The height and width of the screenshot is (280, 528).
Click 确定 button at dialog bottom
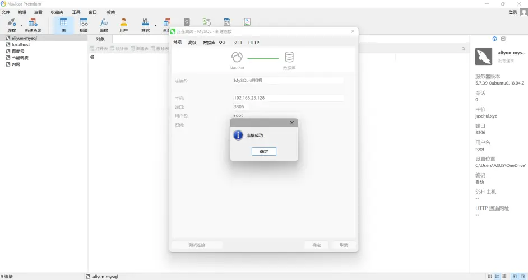point(317,245)
